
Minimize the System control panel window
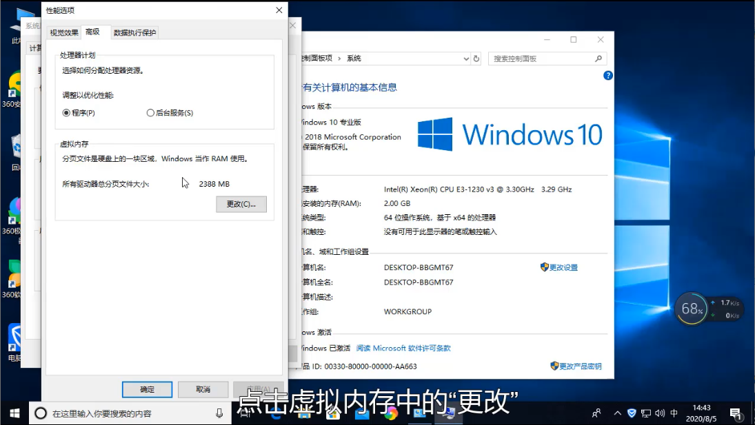[547, 39]
